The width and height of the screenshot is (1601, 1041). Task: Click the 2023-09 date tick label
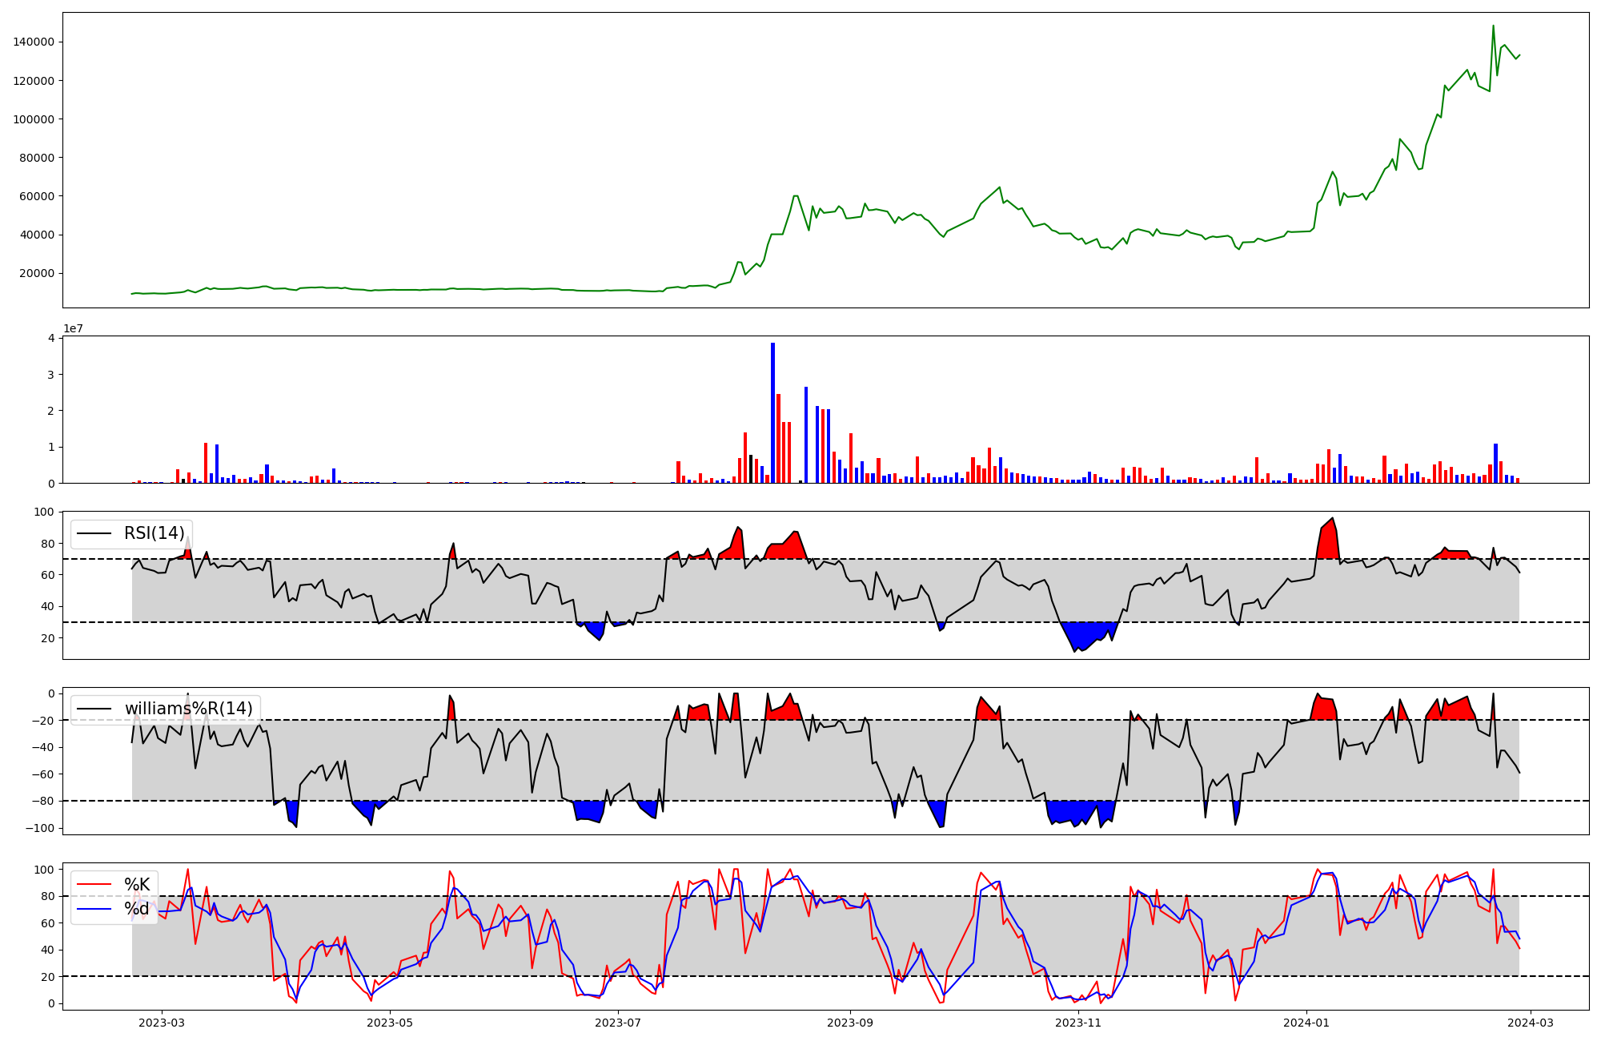pyautogui.click(x=849, y=1022)
